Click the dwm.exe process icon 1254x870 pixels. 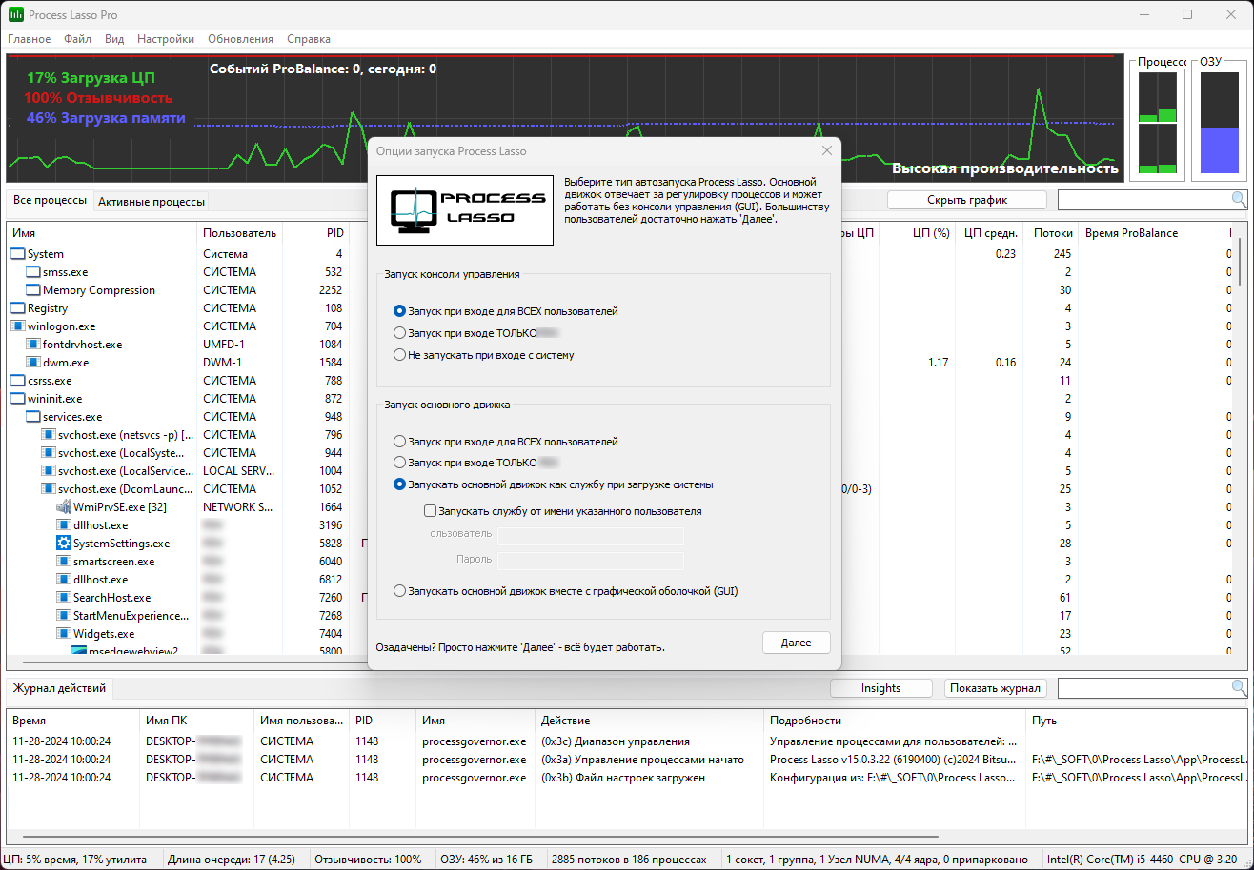pyautogui.click(x=33, y=363)
